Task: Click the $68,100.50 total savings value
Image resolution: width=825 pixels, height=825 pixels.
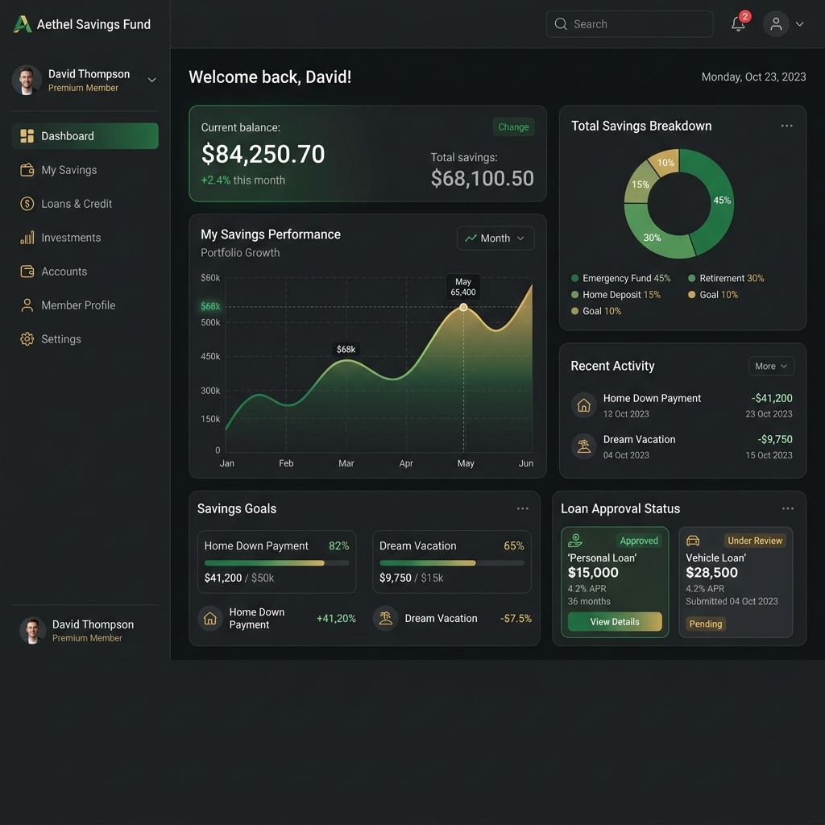Action: tap(482, 178)
